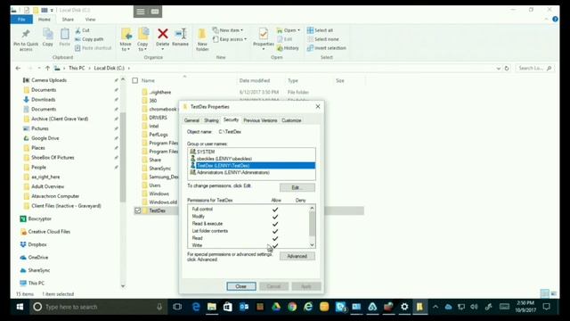Click Select none in ribbon
Viewport: 570px width, 321px height.
(x=322, y=39)
